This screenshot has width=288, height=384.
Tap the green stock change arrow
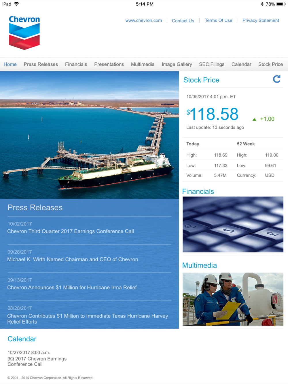(x=254, y=119)
